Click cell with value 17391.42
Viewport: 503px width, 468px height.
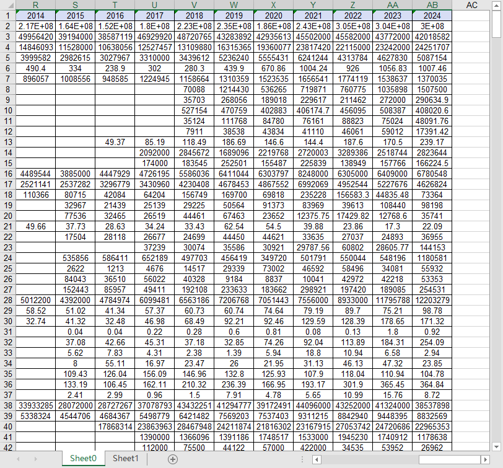(x=432, y=131)
